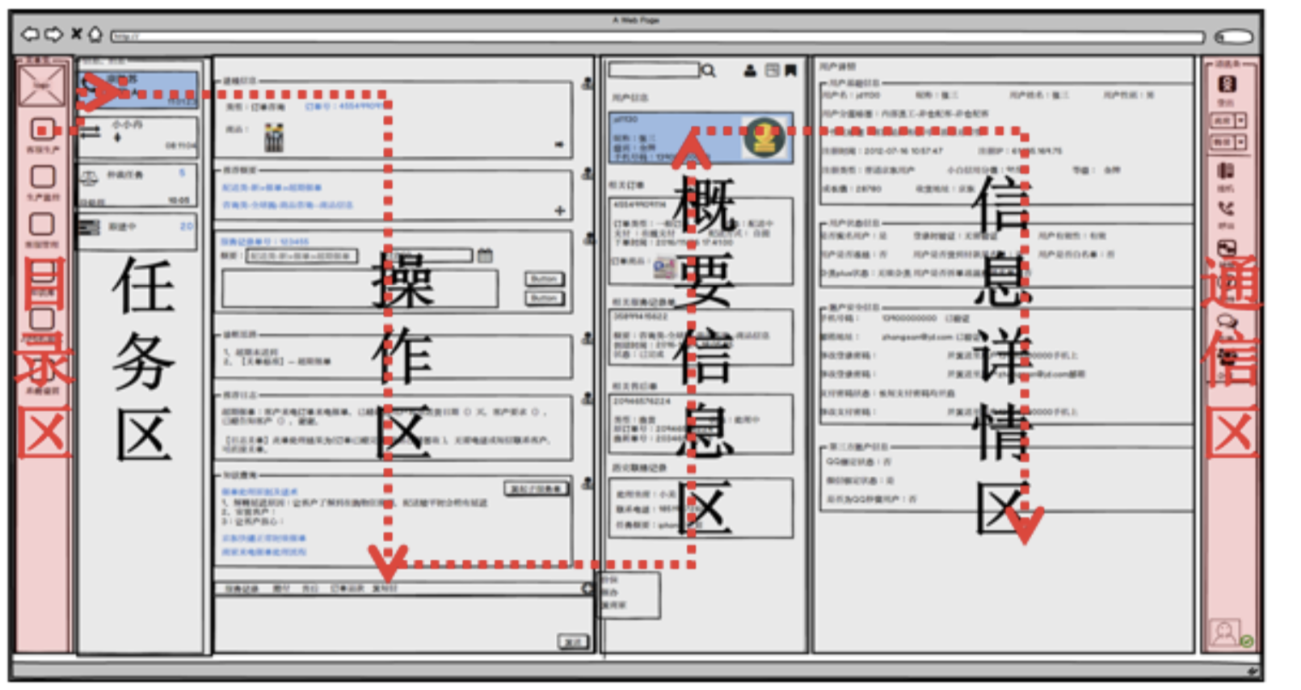Click the rounded search box beside the address bar

coord(1234,36)
